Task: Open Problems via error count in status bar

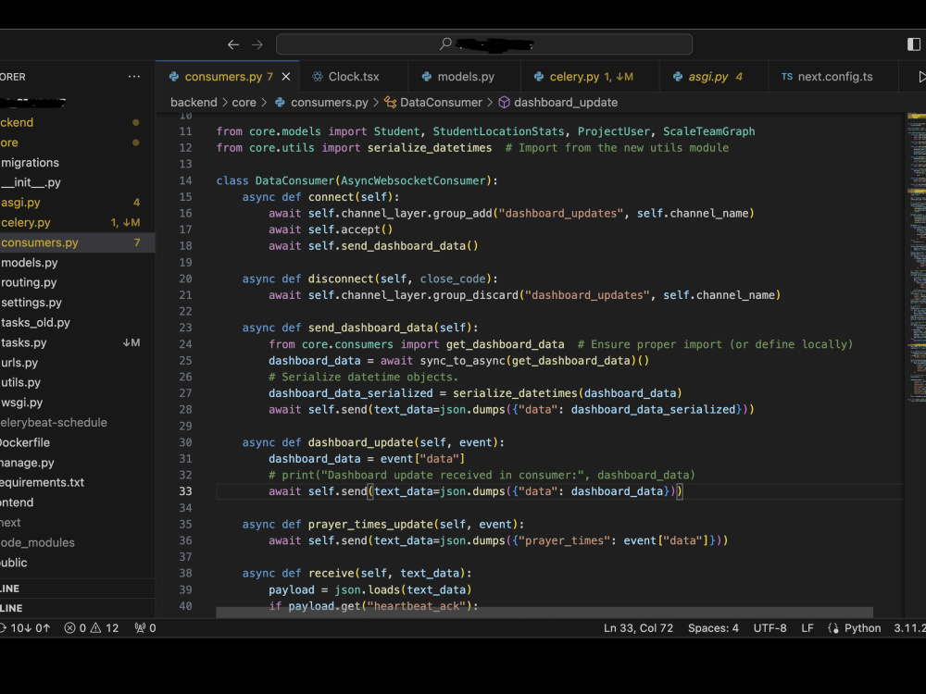Action: pos(76,628)
